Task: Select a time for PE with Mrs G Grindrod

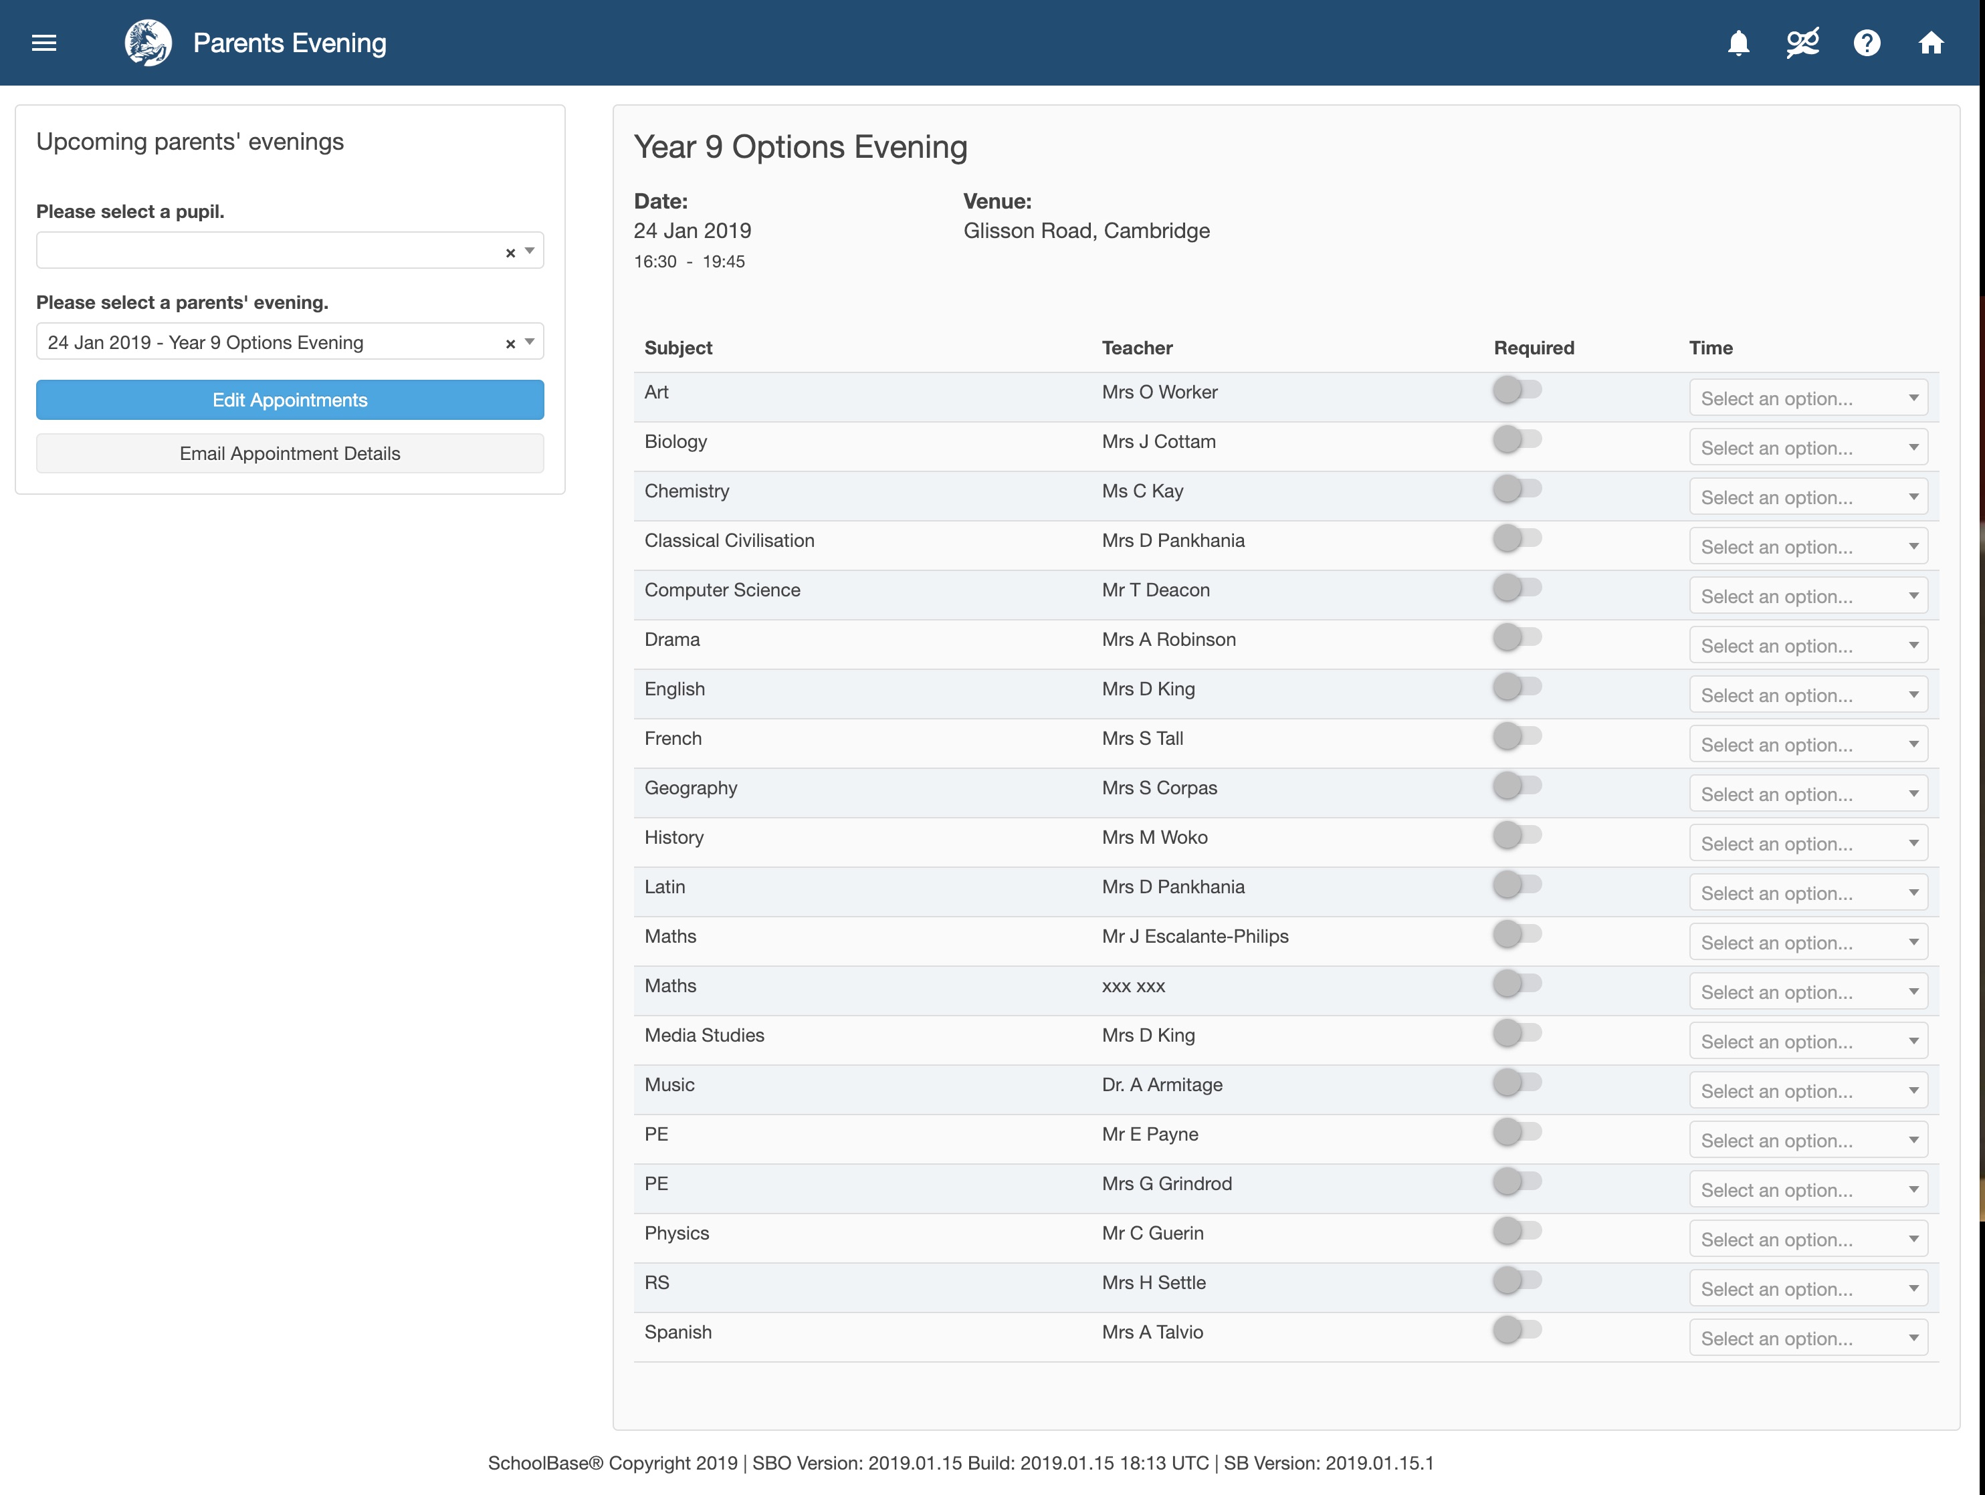Action: tap(1808, 1189)
